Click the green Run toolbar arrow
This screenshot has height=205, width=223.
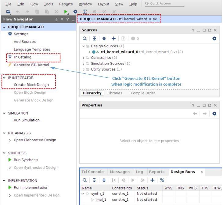coord(66,12)
